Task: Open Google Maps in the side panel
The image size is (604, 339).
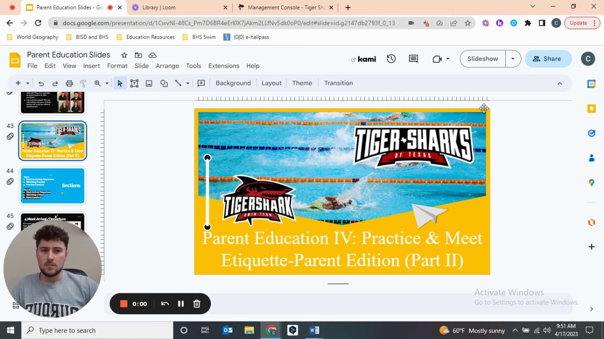Action: click(591, 183)
